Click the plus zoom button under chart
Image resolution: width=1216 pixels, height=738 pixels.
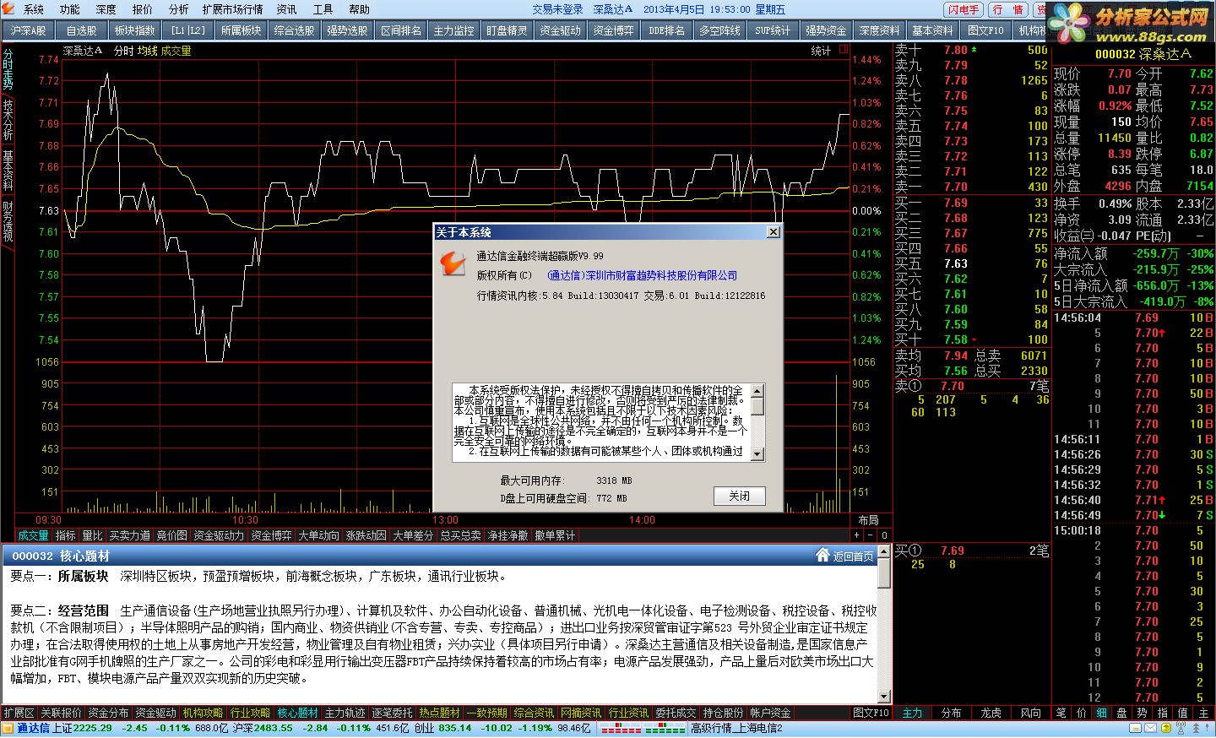[857, 535]
